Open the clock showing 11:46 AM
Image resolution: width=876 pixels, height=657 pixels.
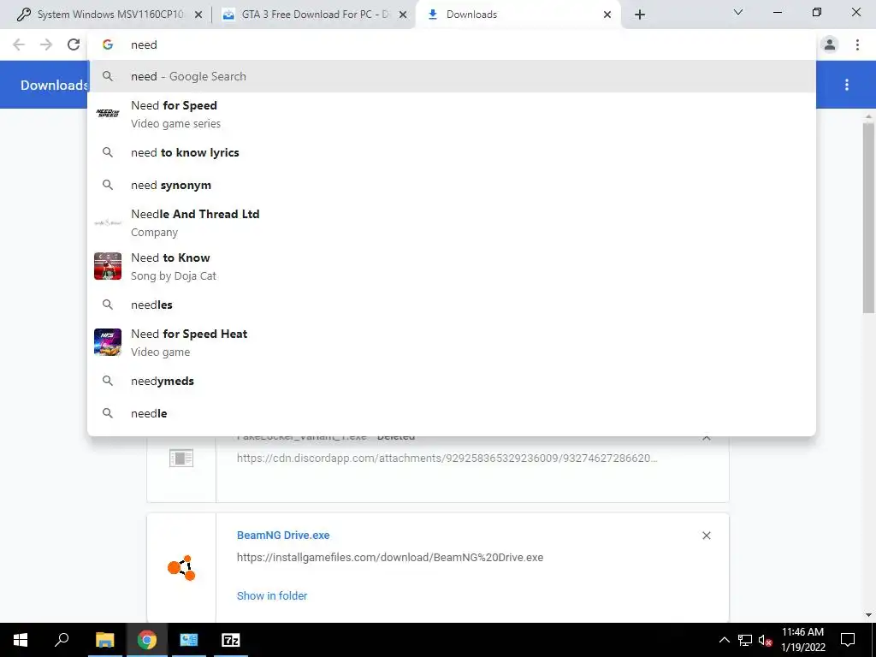[802, 640]
